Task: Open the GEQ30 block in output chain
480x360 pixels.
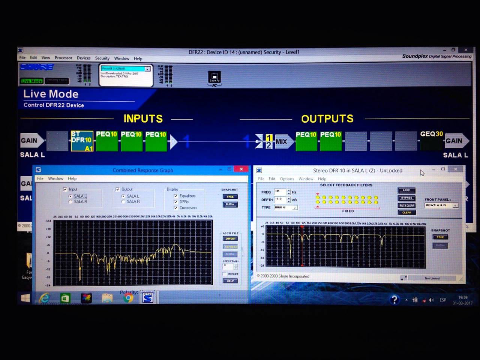Action: click(x=431, y=141)
